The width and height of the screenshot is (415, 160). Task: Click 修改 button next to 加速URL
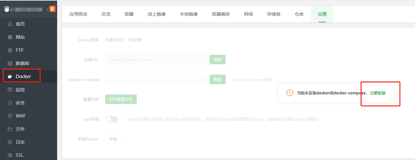pos(218,60)
